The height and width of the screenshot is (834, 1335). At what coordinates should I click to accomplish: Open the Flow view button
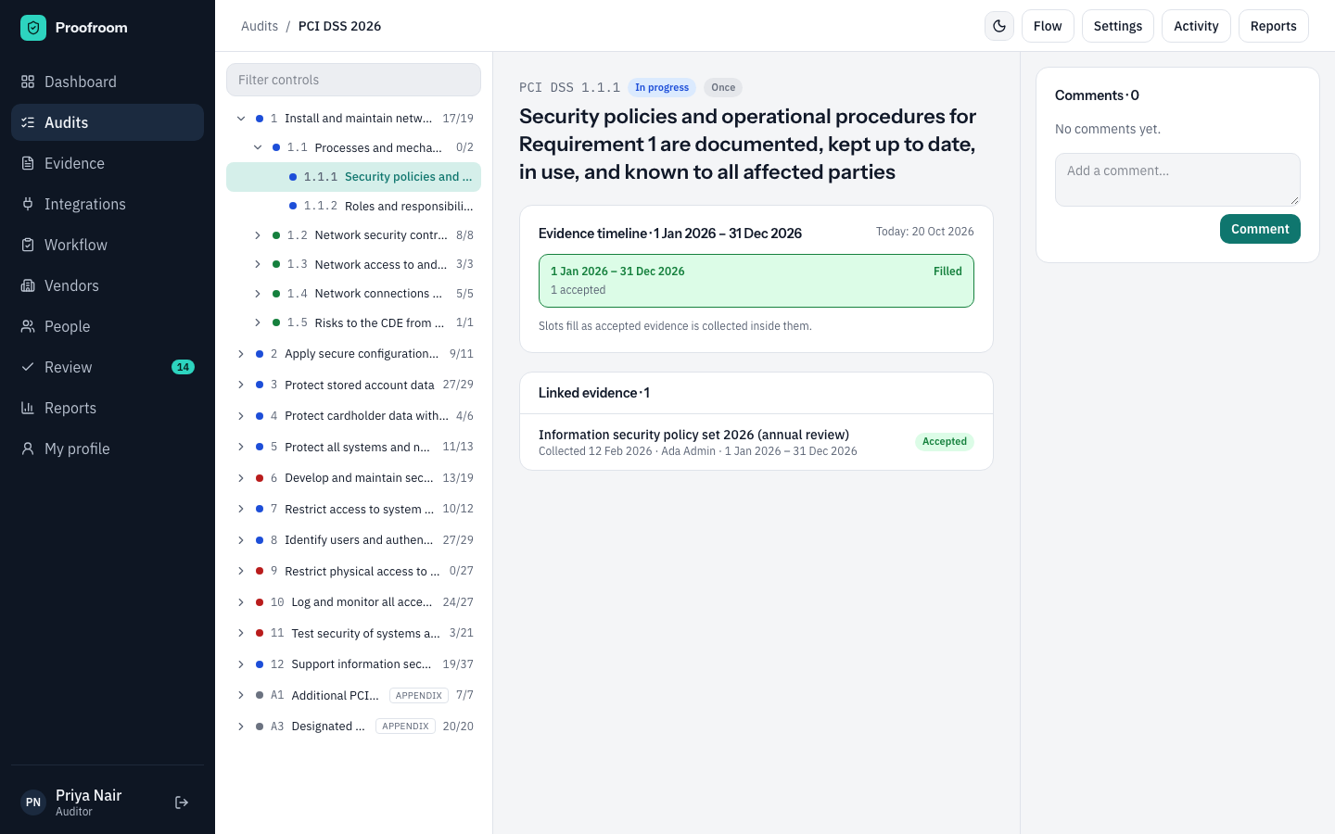[x=1048, y=26]
